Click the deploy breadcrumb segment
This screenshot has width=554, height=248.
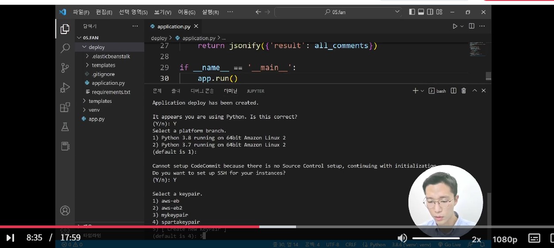(x=159, y=38)
